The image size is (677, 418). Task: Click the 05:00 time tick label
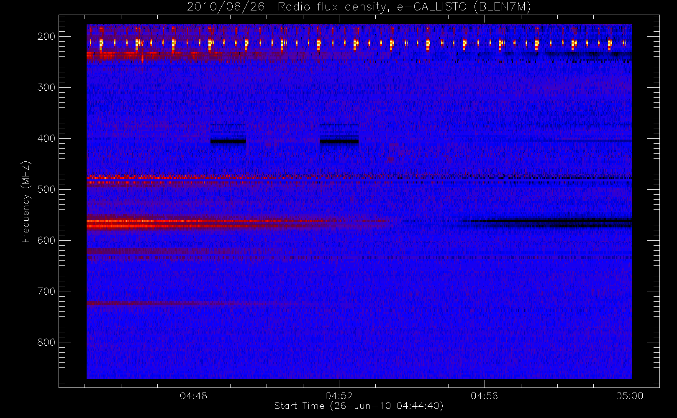(629, 396)
